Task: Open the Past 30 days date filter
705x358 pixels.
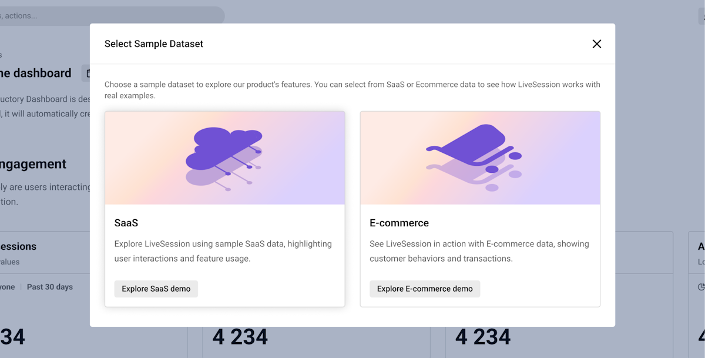Action: pos(50,287)
